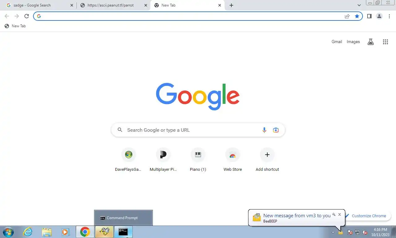Open notification settings wrench icon

pos(334,214)
